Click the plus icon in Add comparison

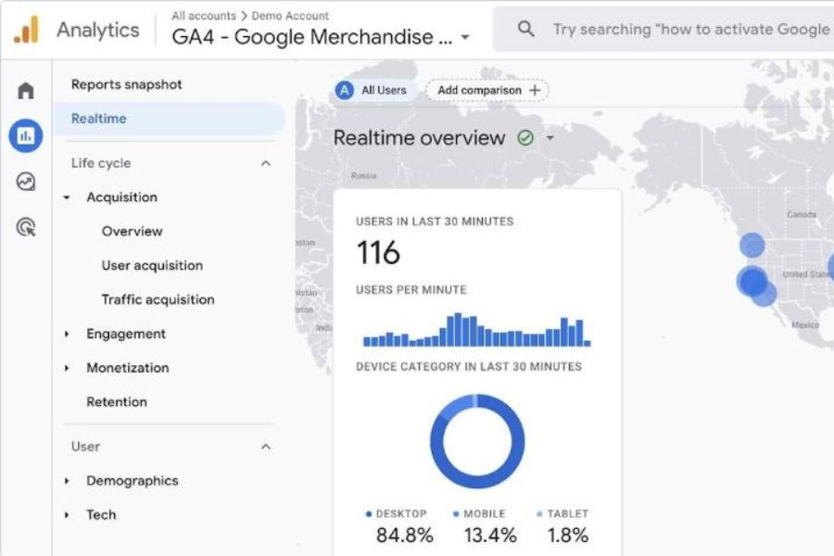tap(535, 91)
